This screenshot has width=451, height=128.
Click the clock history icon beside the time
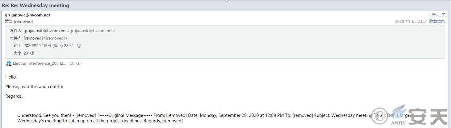(x=79, y=46)
